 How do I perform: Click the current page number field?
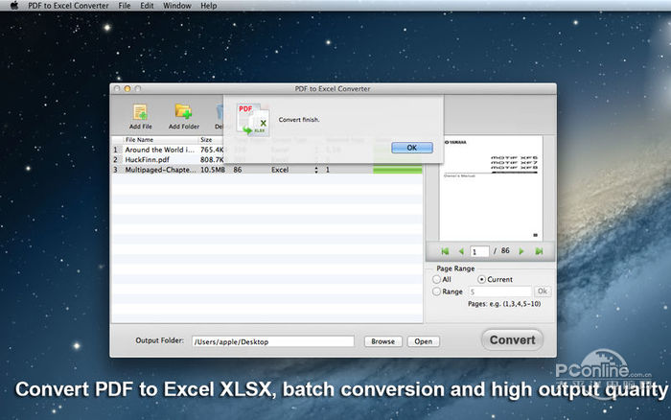pos(479,251)
